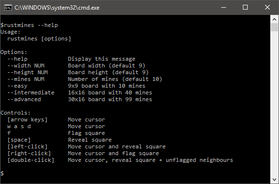Screen dimensions: 279x184
Task: Maximize the command prompt window
Action: pyautogui.click(x=245, y=8)
